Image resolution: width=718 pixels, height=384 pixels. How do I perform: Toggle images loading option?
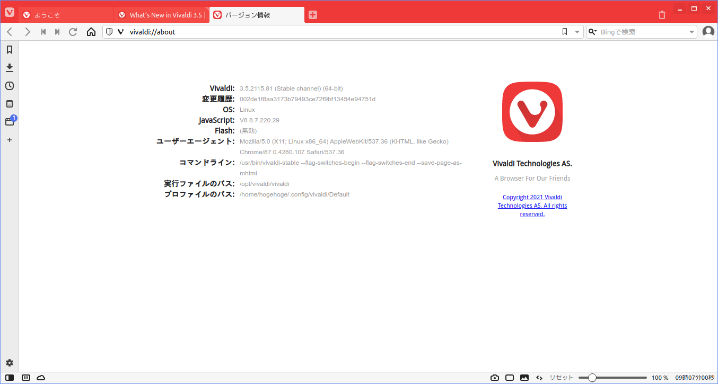point(524,378)
